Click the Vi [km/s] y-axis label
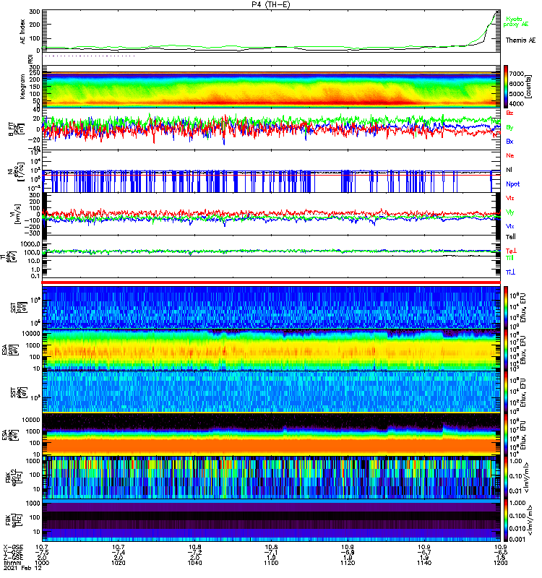The image size is (542, 578). 17,214
